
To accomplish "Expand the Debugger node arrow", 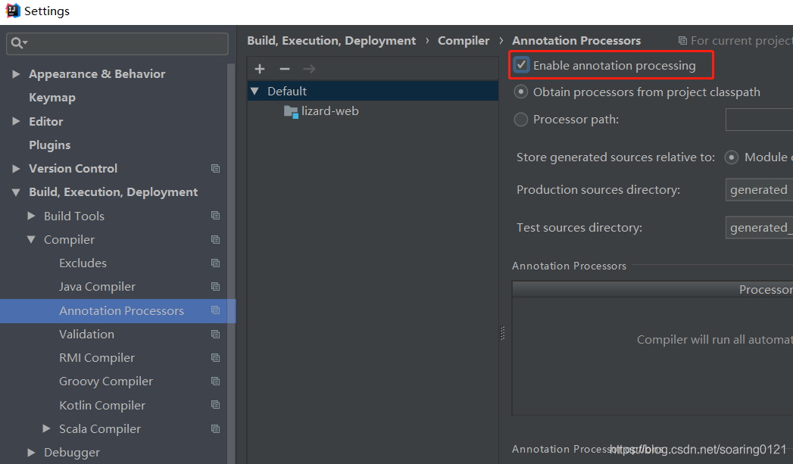I will point(31,453).
